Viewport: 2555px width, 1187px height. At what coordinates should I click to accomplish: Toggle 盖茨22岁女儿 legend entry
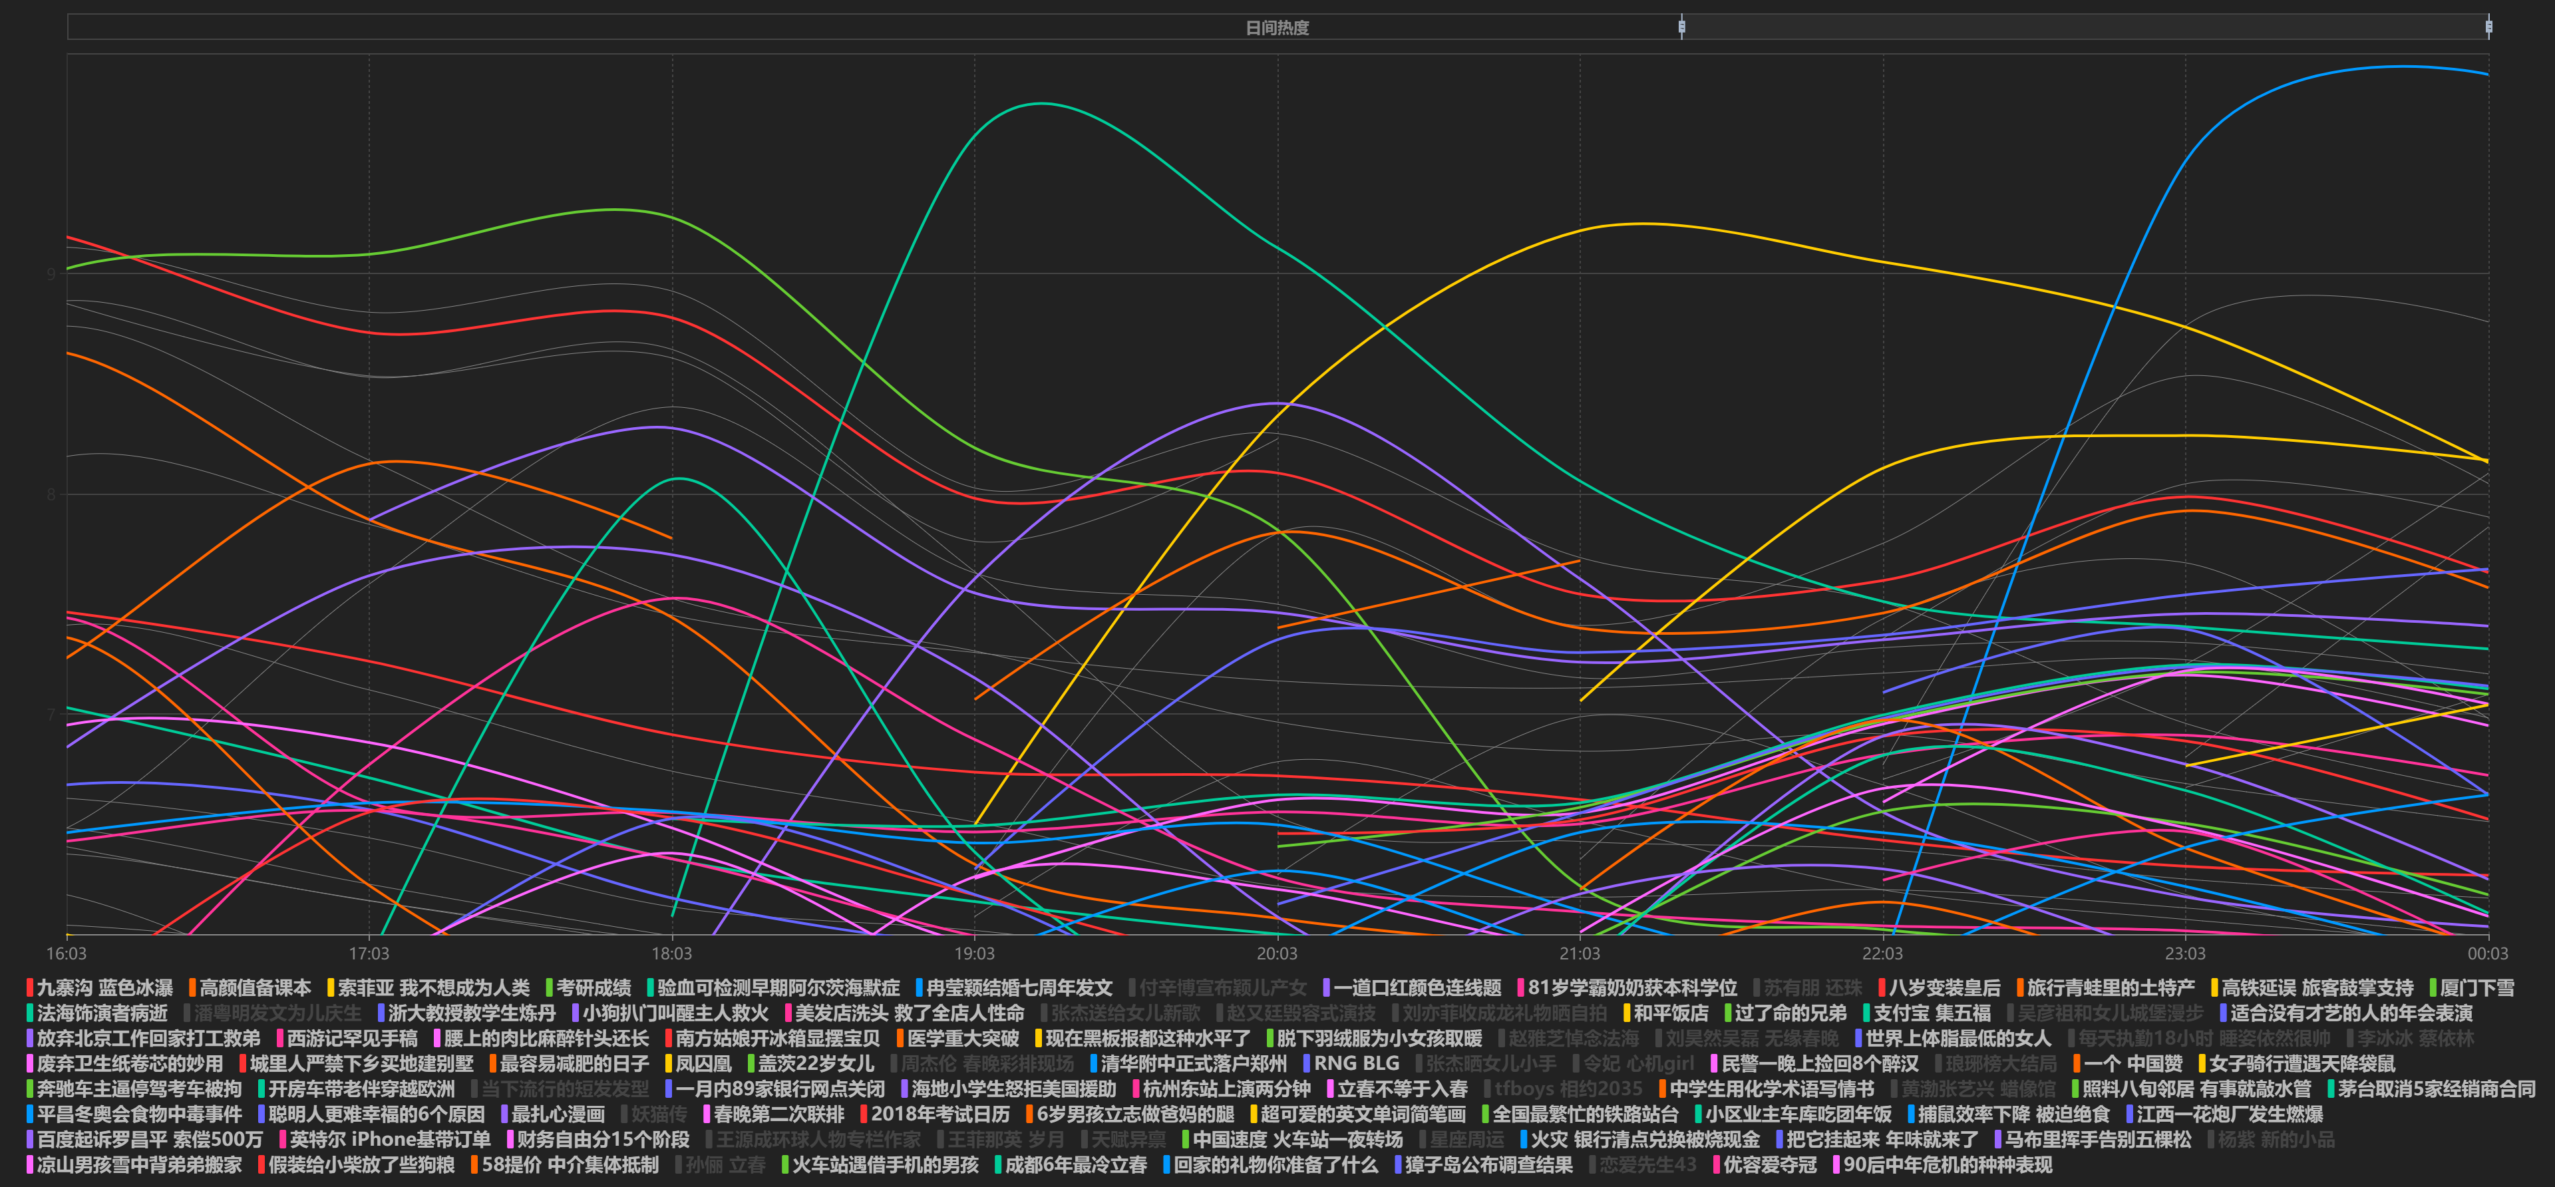point(811,1064)
